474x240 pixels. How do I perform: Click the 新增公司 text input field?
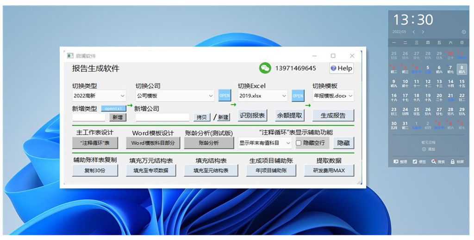162,117
